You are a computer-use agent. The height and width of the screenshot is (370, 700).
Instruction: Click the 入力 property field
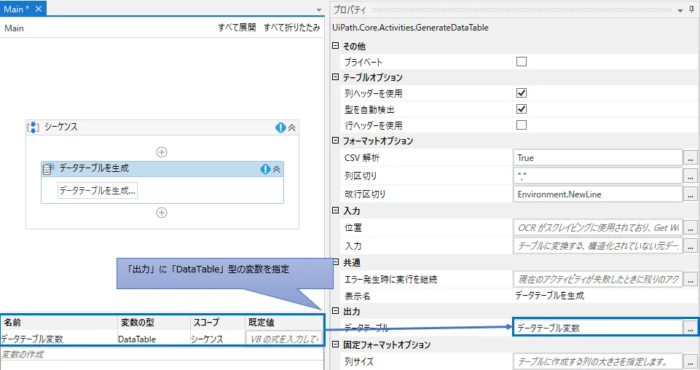click(598, 246)
